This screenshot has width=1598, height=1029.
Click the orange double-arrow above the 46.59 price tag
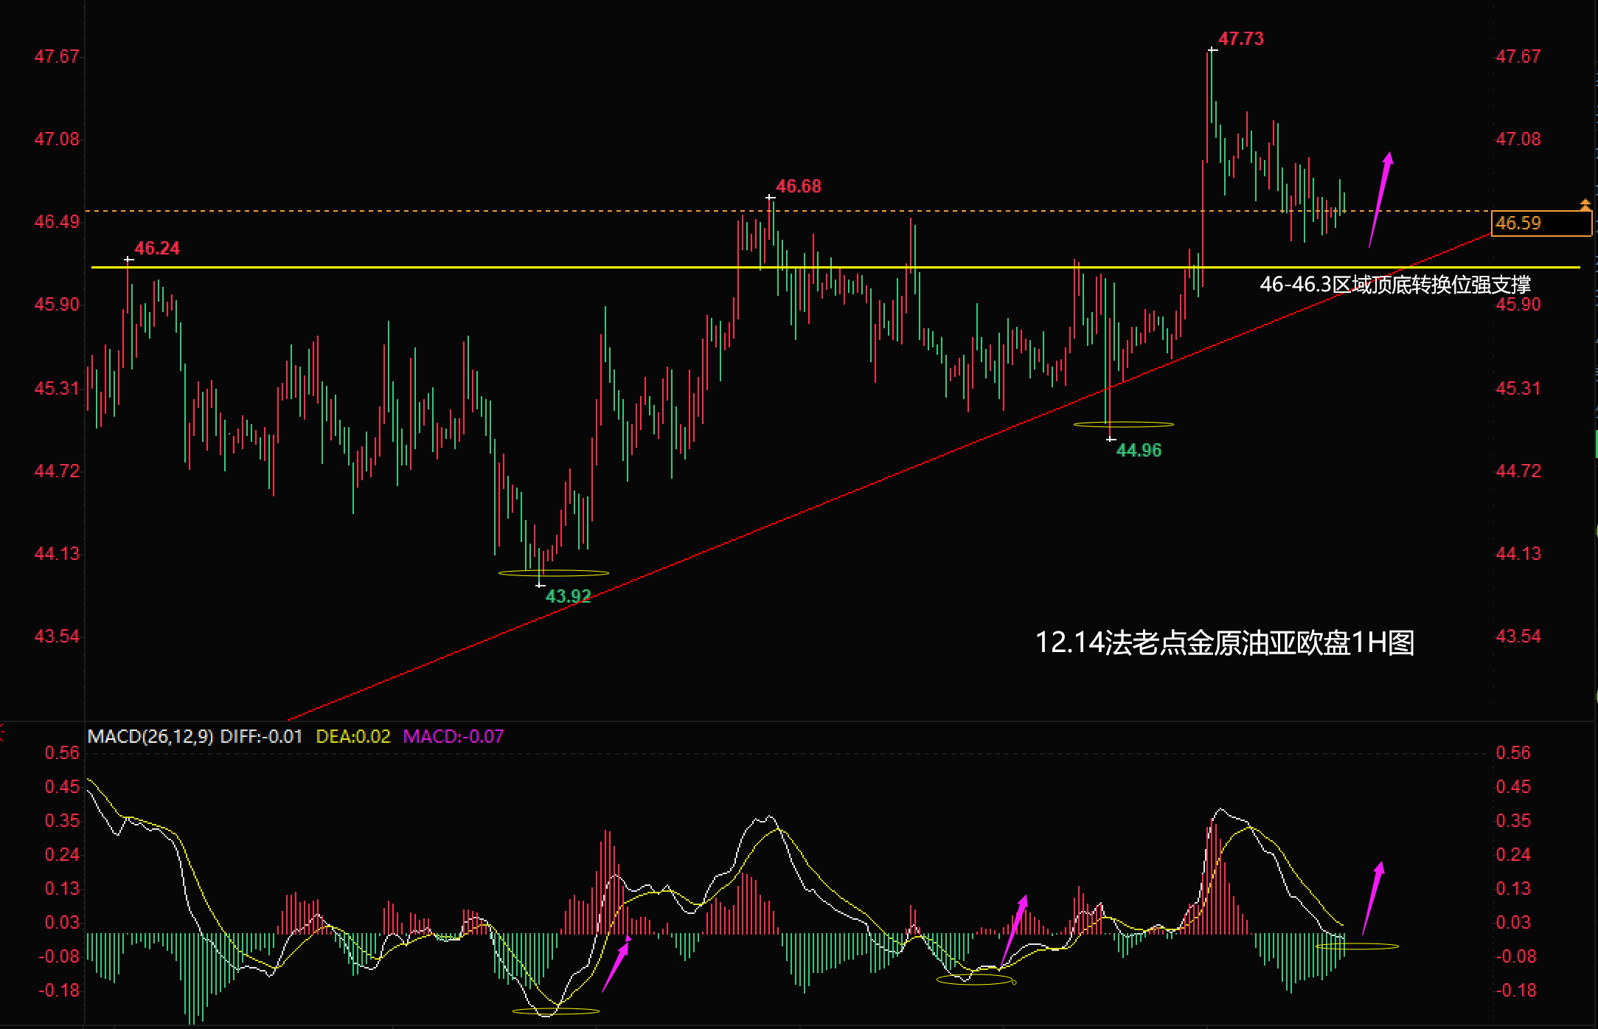[1585, 204]
